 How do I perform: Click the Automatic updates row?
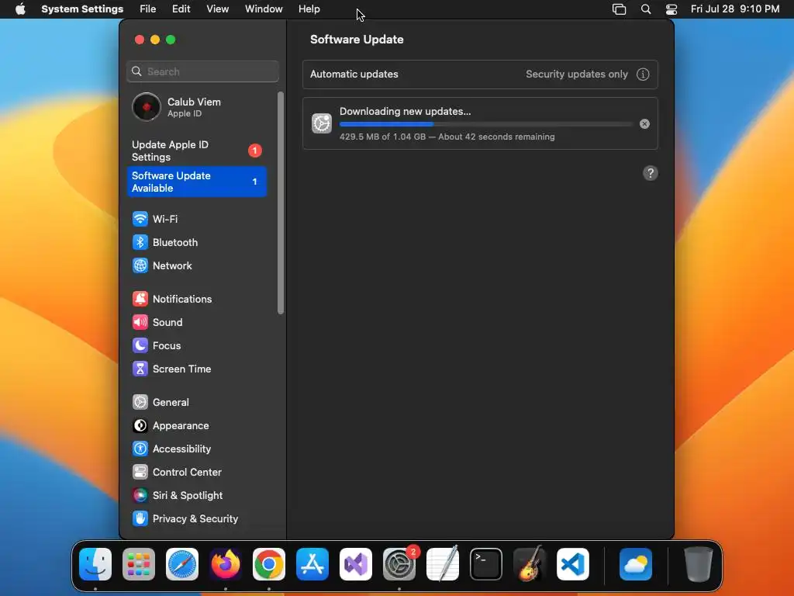click(x=480, y=74)
